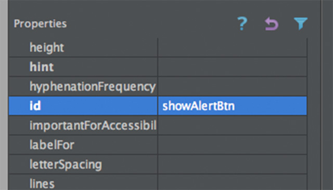
Task: Select the labelFor property name
Action: 52,145
